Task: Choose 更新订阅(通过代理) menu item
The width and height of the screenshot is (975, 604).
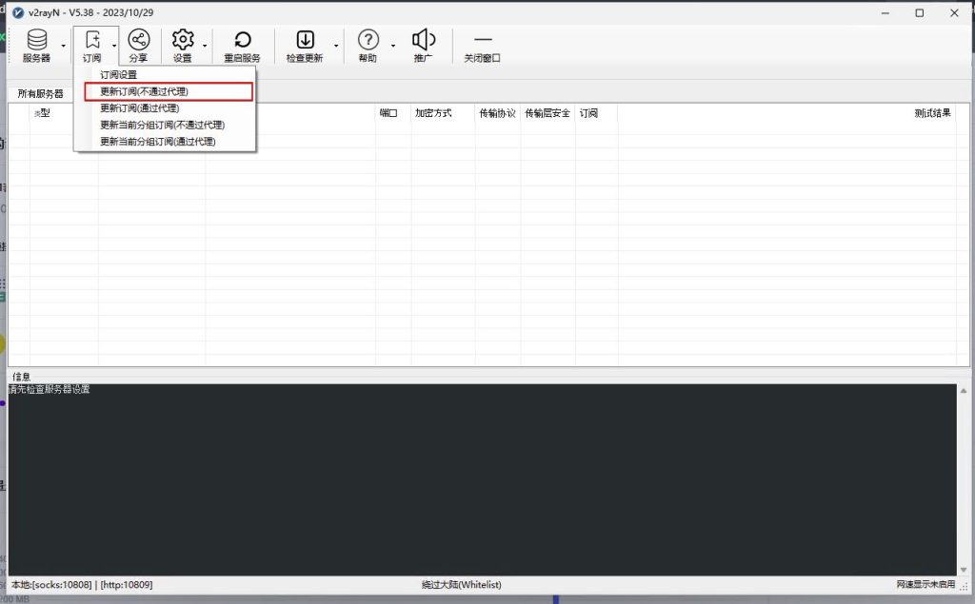Action: pyautogui.click(x=165, y=108)
